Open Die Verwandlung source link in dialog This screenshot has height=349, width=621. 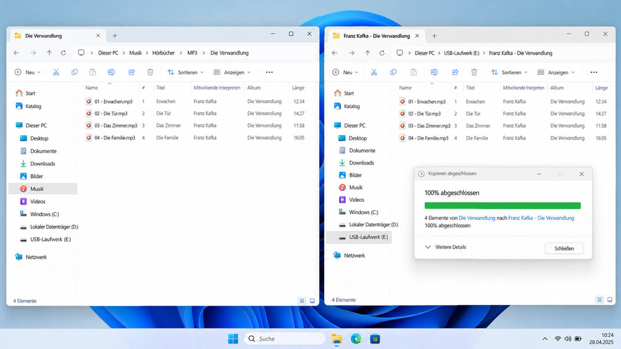click(x=477, y=218)
